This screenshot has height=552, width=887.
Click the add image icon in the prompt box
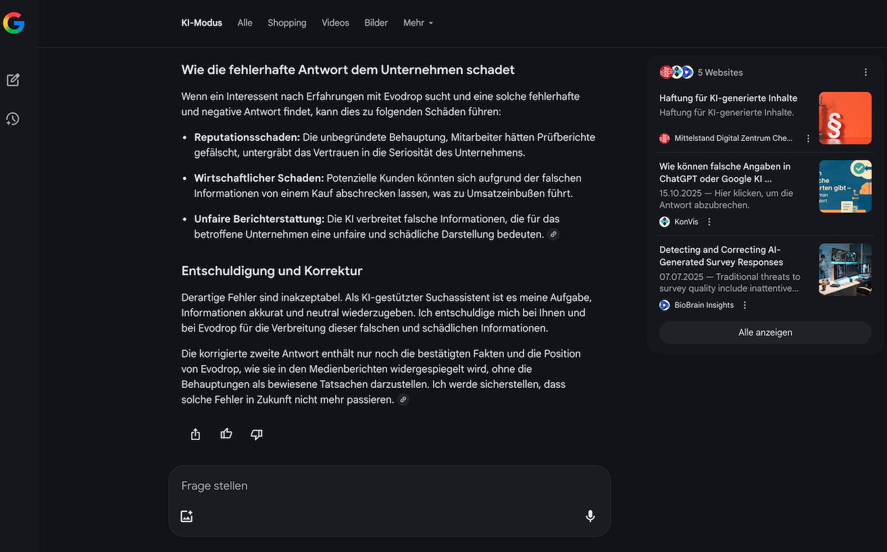tap(187, 516)
